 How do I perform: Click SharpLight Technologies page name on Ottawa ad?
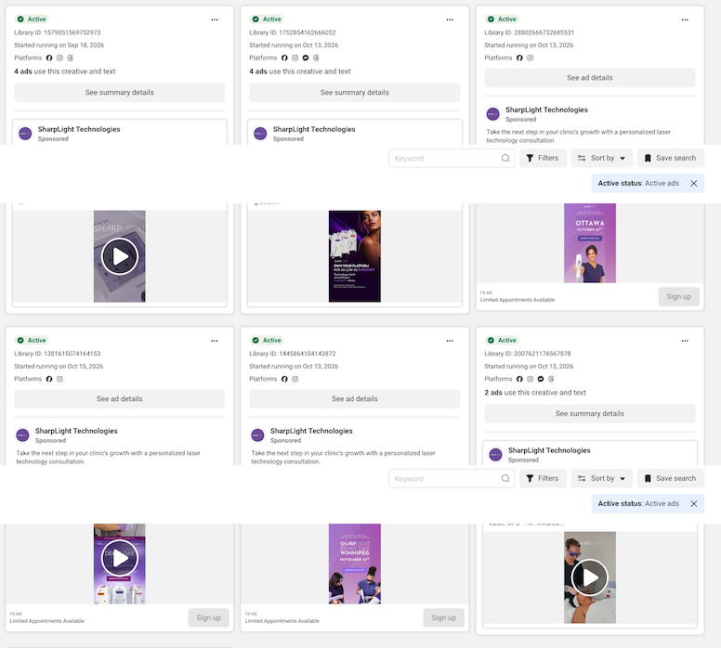click(x=546, y=110)
